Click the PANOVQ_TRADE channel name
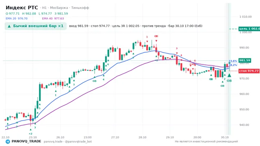The image size is (260, 146). (26, 142)
